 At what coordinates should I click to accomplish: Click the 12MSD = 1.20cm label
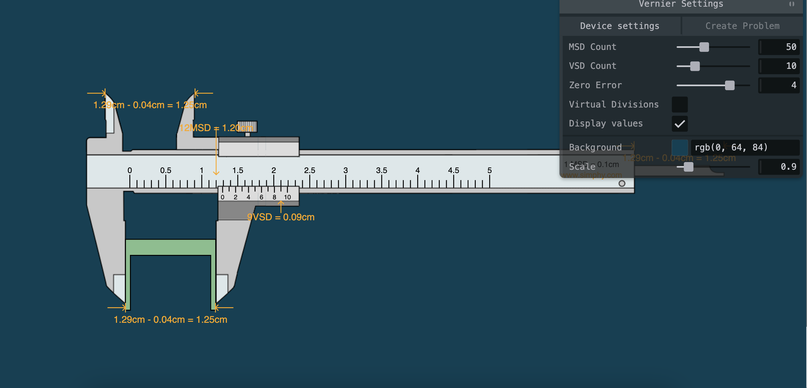tap(216, 128)
